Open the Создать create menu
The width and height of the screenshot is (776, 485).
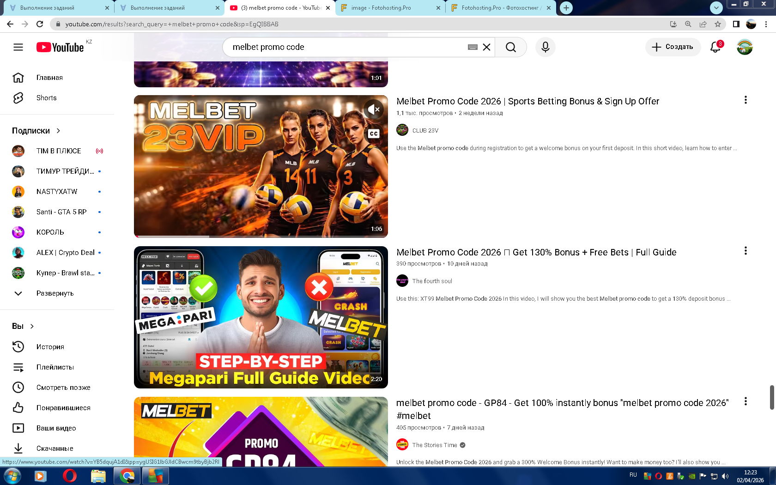coord(673,47)
